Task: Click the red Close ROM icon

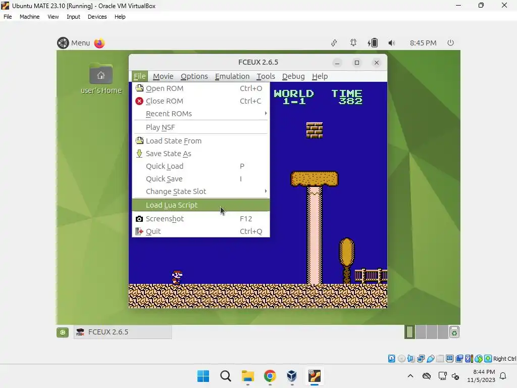Action: pos(139,101)
